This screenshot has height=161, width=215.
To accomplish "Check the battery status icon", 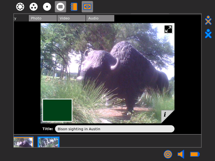I will (x=195, y=154).
